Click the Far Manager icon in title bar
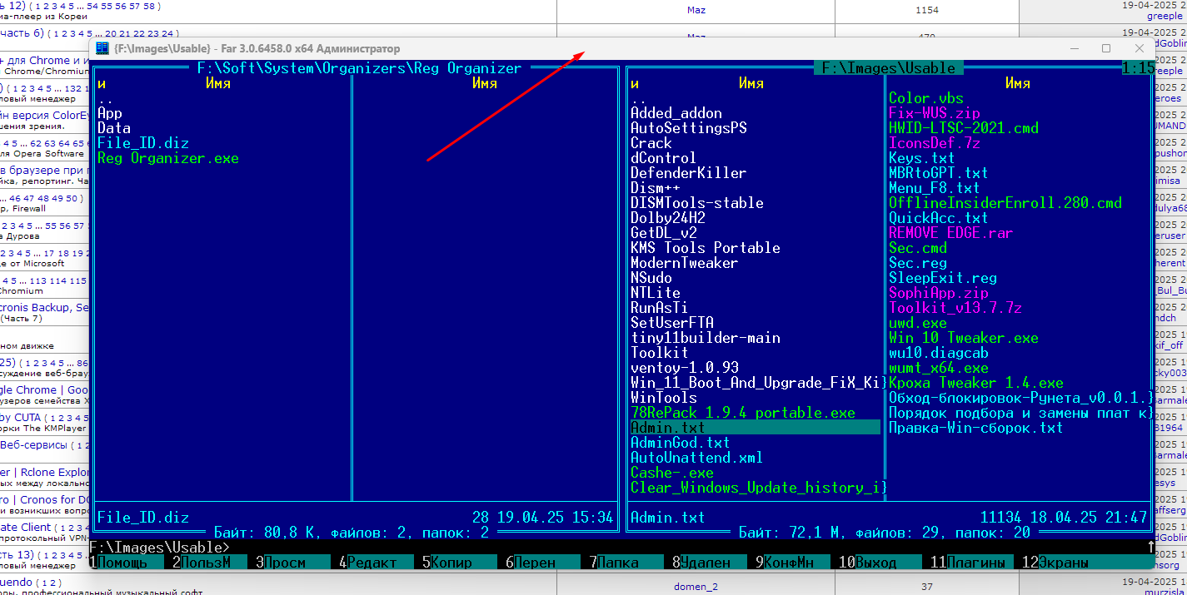The width and height of the screenshot is (1187, 595). (x=102, y=48)
